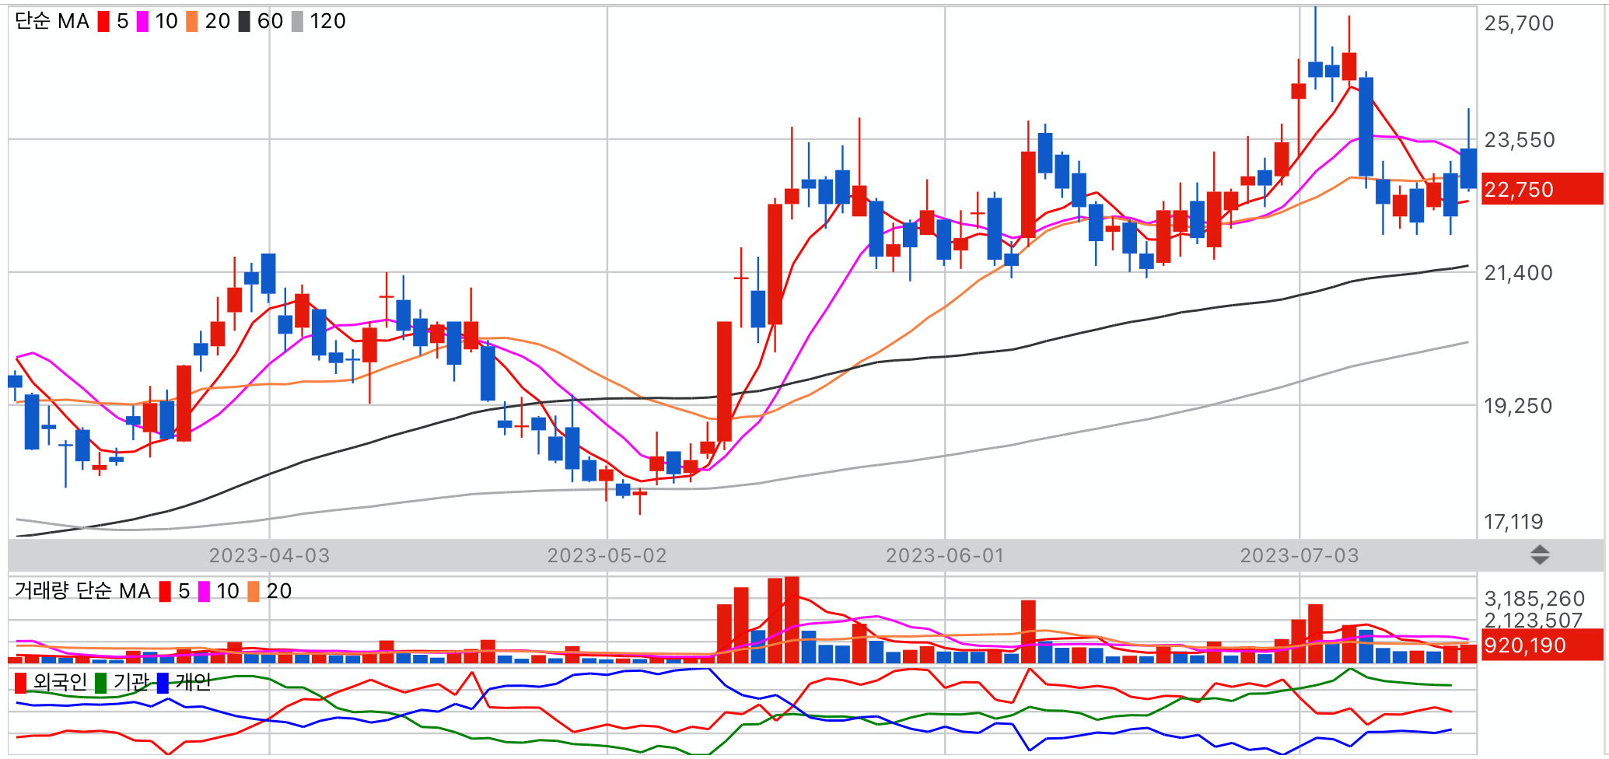Click the current volume tag 920,190
Viewport: 1609px width, 759px height.
(1542, 645)
